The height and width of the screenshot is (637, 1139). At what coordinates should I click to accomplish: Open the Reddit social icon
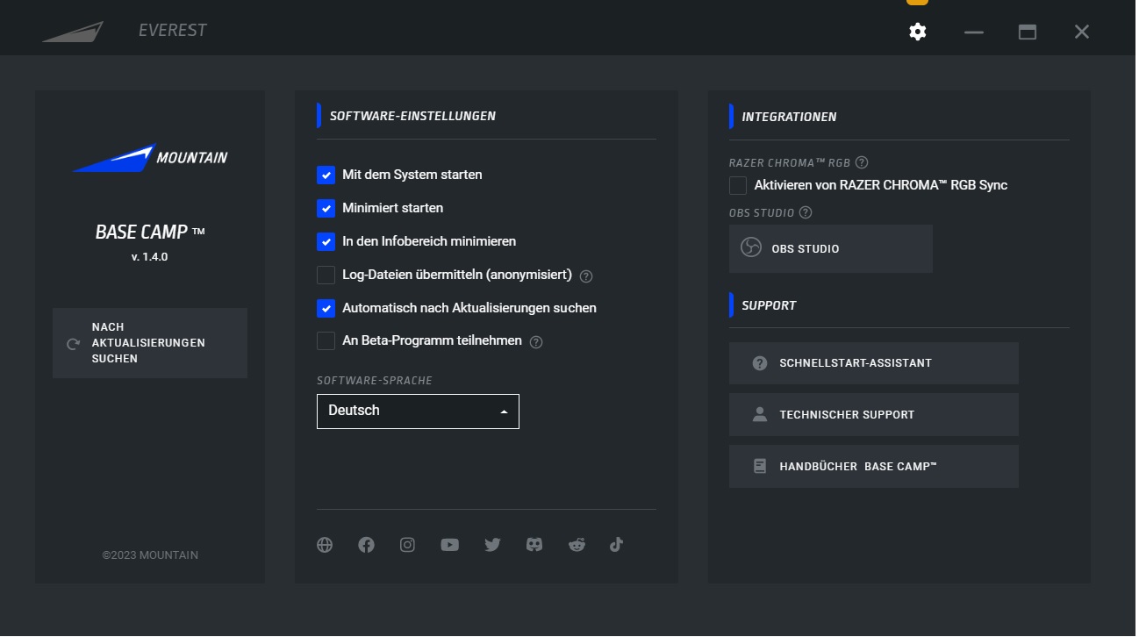tap(577, 545)
